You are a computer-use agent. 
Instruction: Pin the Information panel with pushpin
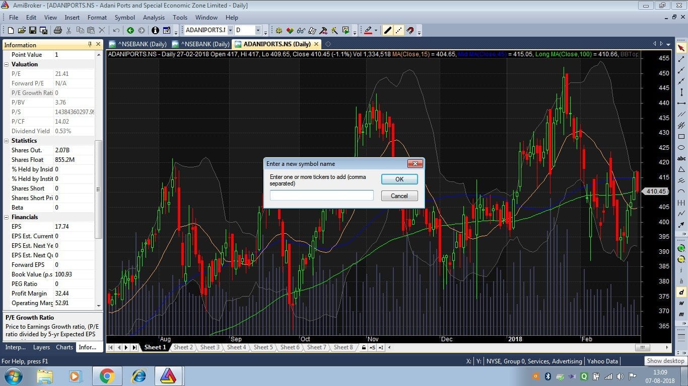(x=90, y=44)
